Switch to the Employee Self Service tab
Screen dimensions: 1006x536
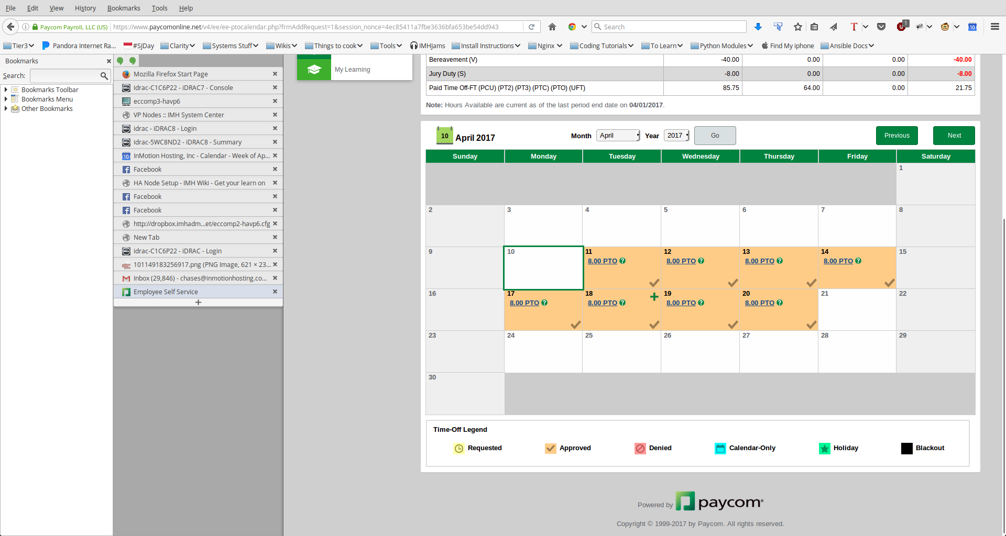(x=166, y=292)
